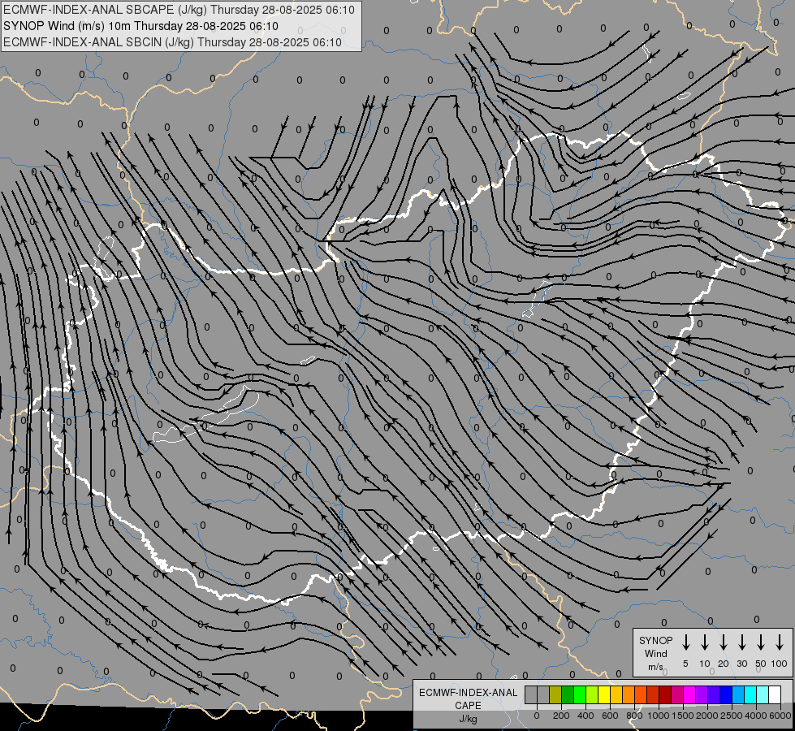Select the dark green CAPE legend swatch
The image size is (795, 731).
coord(568,694)
